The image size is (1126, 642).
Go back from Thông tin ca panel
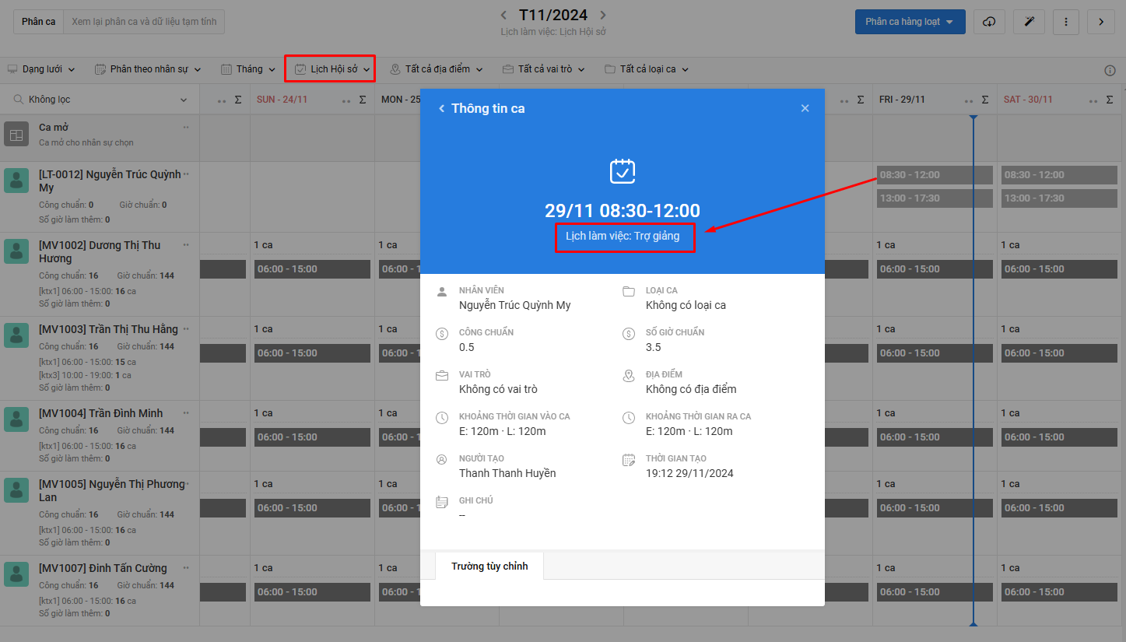tap(442, 108)
